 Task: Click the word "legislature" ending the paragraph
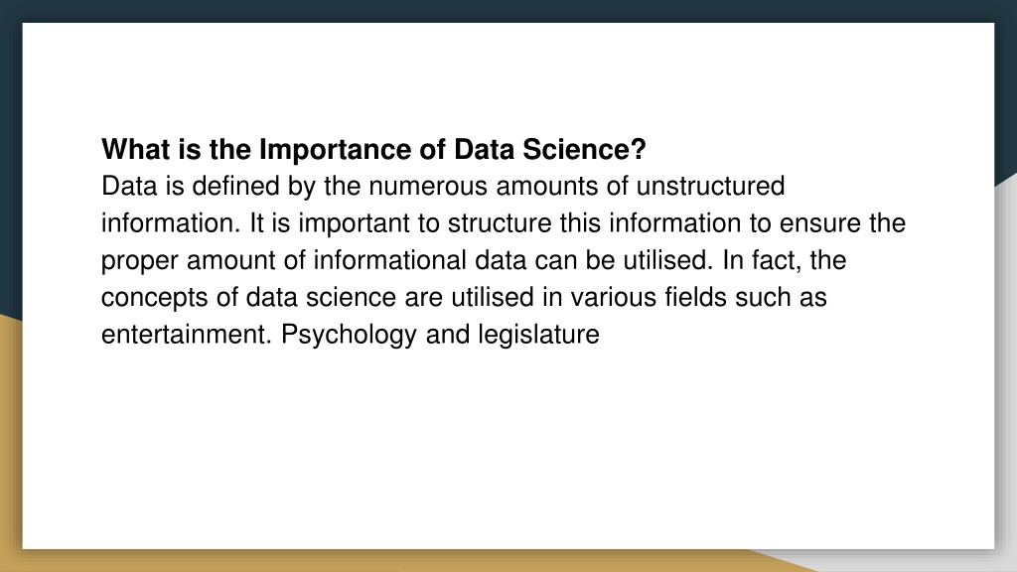[539, 335]
